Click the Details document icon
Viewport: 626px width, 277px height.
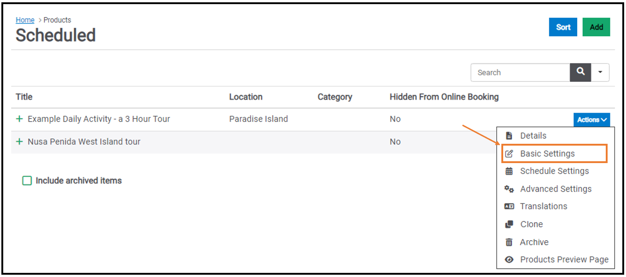[x=509, y=136]
